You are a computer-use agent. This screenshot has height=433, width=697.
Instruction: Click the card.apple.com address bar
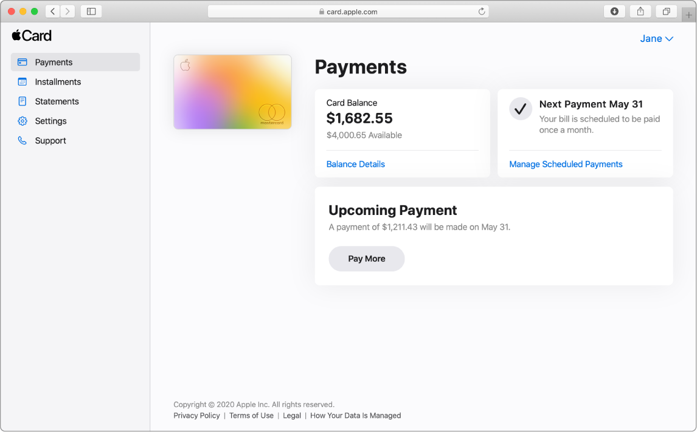point(348,12)
